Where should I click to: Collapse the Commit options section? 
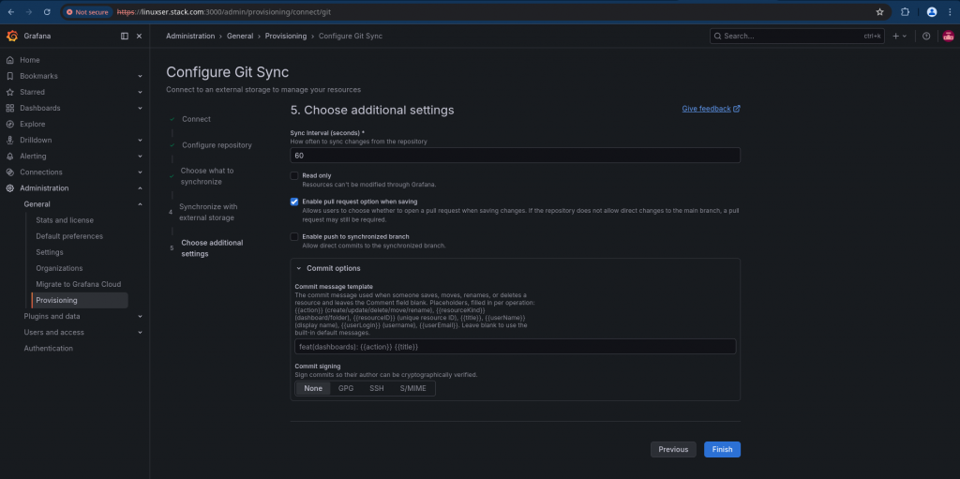[x=299, y=268]
